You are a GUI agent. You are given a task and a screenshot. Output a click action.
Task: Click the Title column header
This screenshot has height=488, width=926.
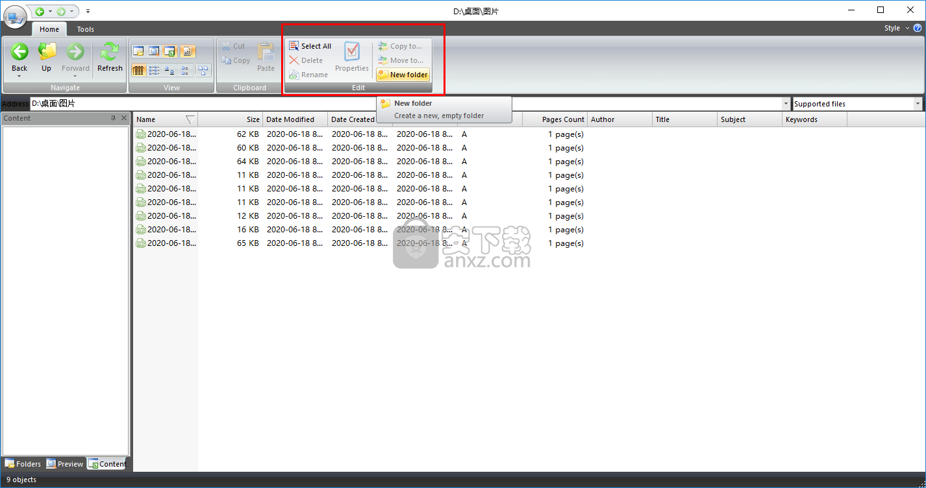[x=684, y=119]
